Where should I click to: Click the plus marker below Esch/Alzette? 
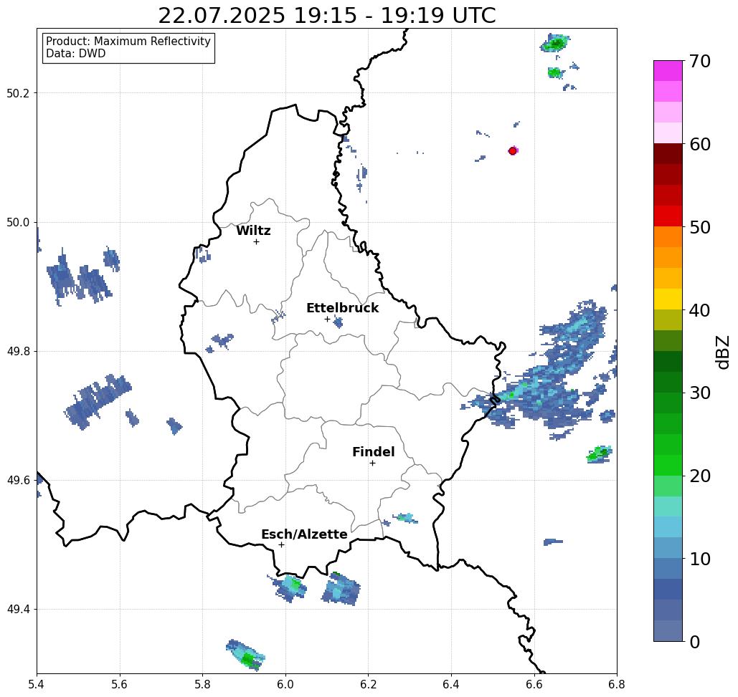281,544
